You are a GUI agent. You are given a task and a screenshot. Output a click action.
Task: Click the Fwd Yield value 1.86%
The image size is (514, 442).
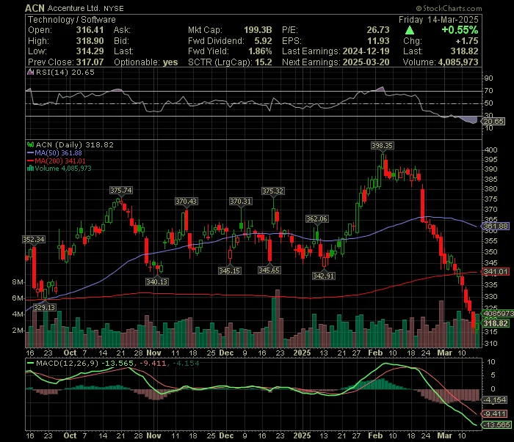pyautogui.click(x=260, y=51)
